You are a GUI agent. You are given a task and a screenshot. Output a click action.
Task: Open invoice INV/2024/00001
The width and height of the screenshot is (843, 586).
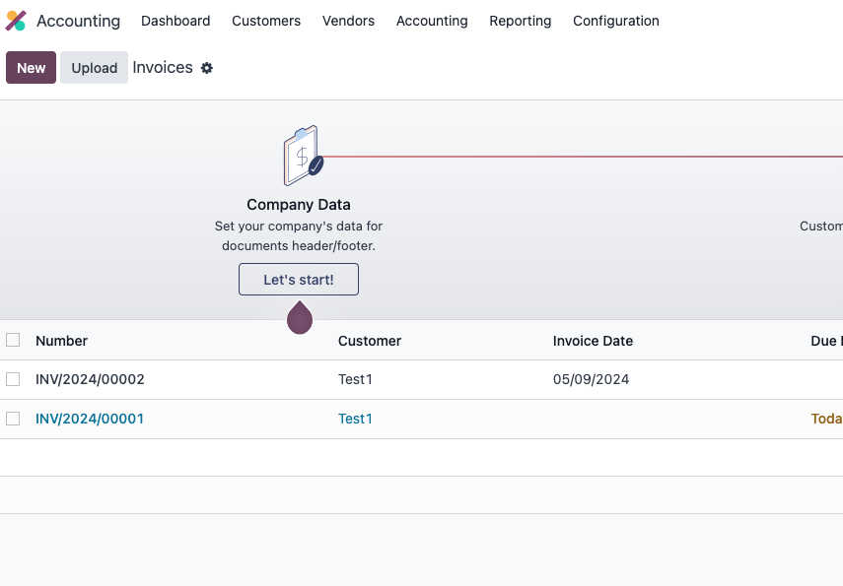pyautogui.click(x=90, y=419)
